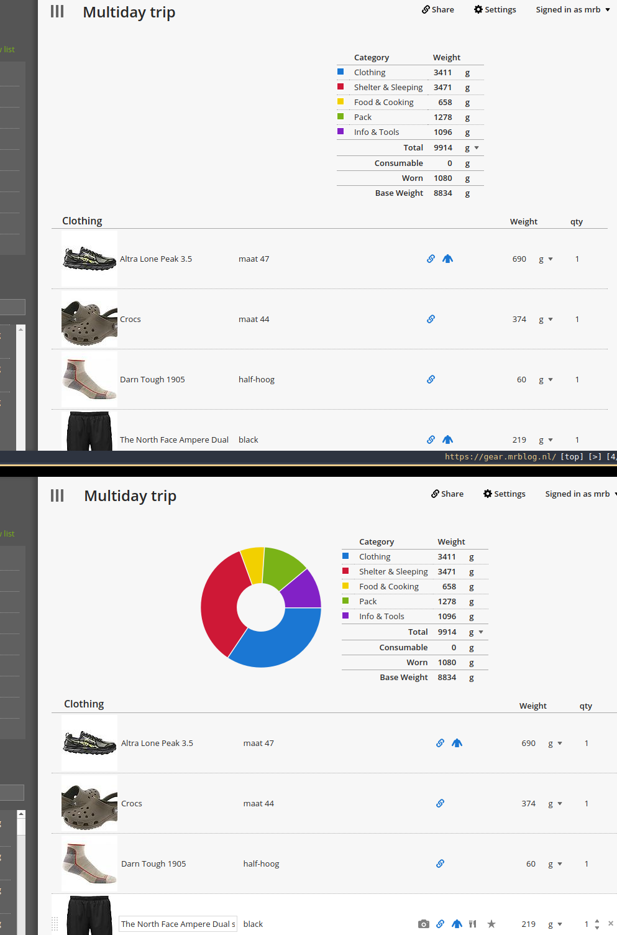617x935 pixels.
Task: Click Clothing section heading in lower pane
Action: click(x=84, y=704)
